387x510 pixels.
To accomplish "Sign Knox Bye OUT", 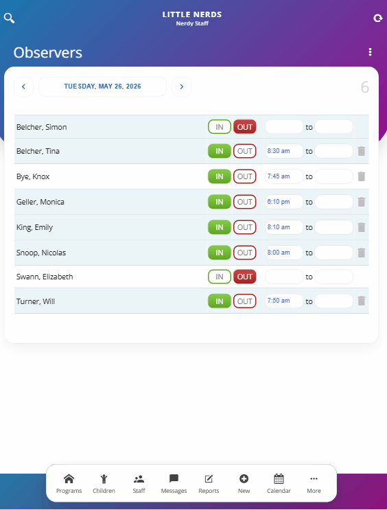I will [x=245, y=176].
